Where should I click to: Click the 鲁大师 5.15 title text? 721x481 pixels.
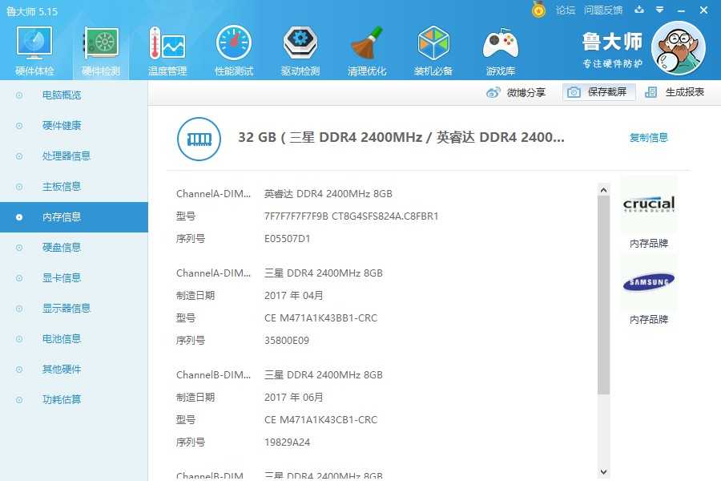(x=32, y=11)
